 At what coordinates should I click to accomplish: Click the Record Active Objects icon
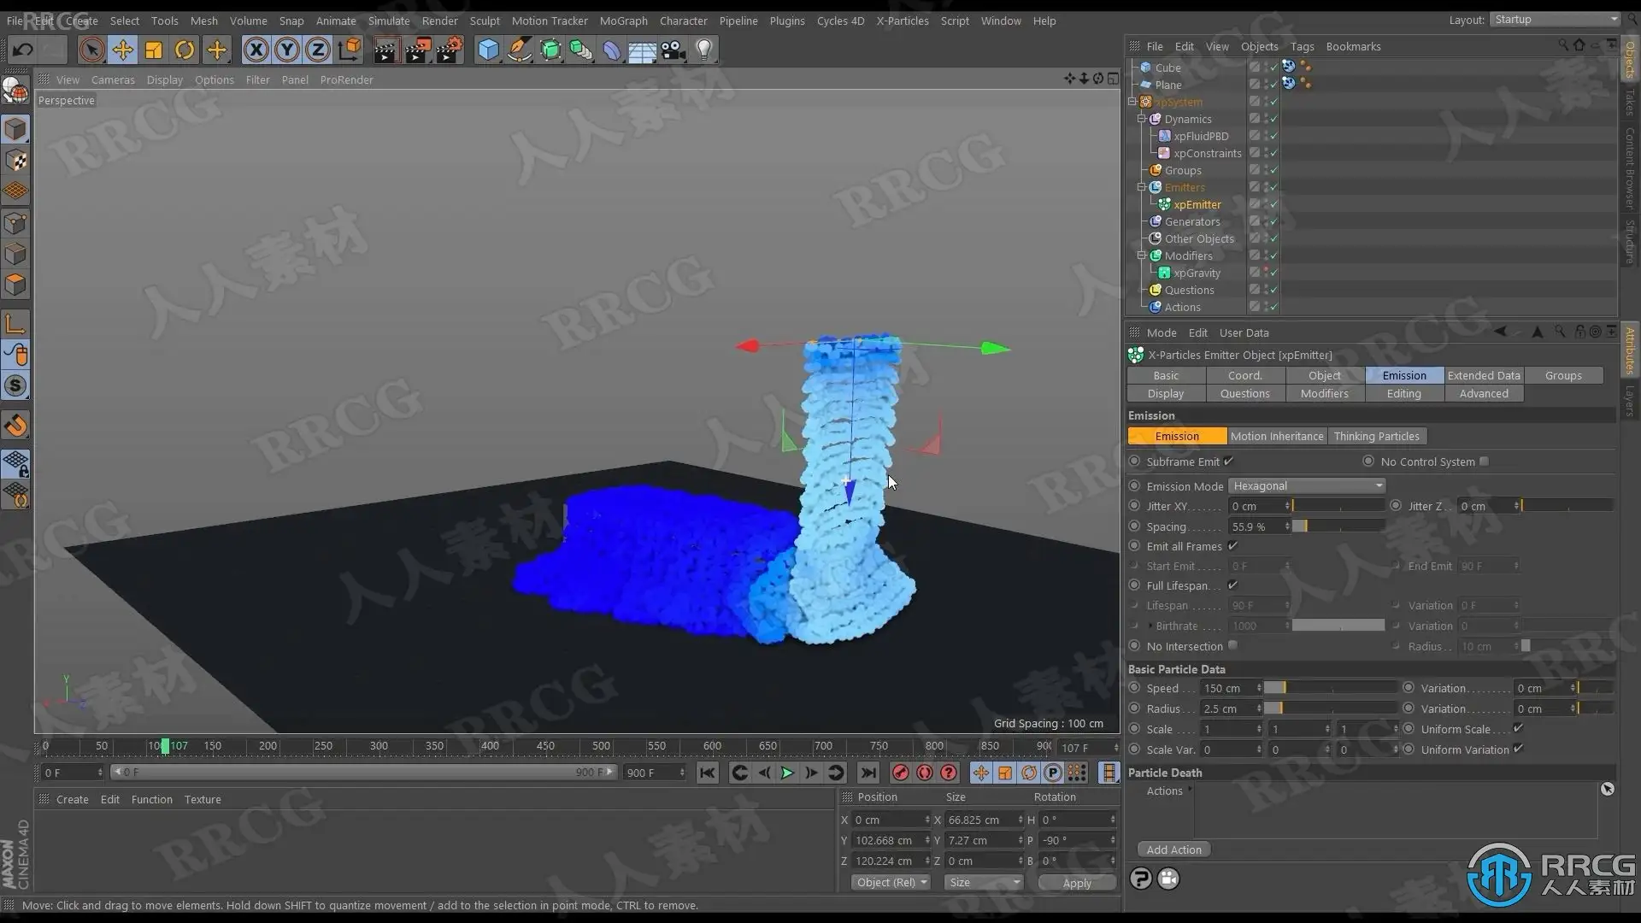[x=900, y=773]
